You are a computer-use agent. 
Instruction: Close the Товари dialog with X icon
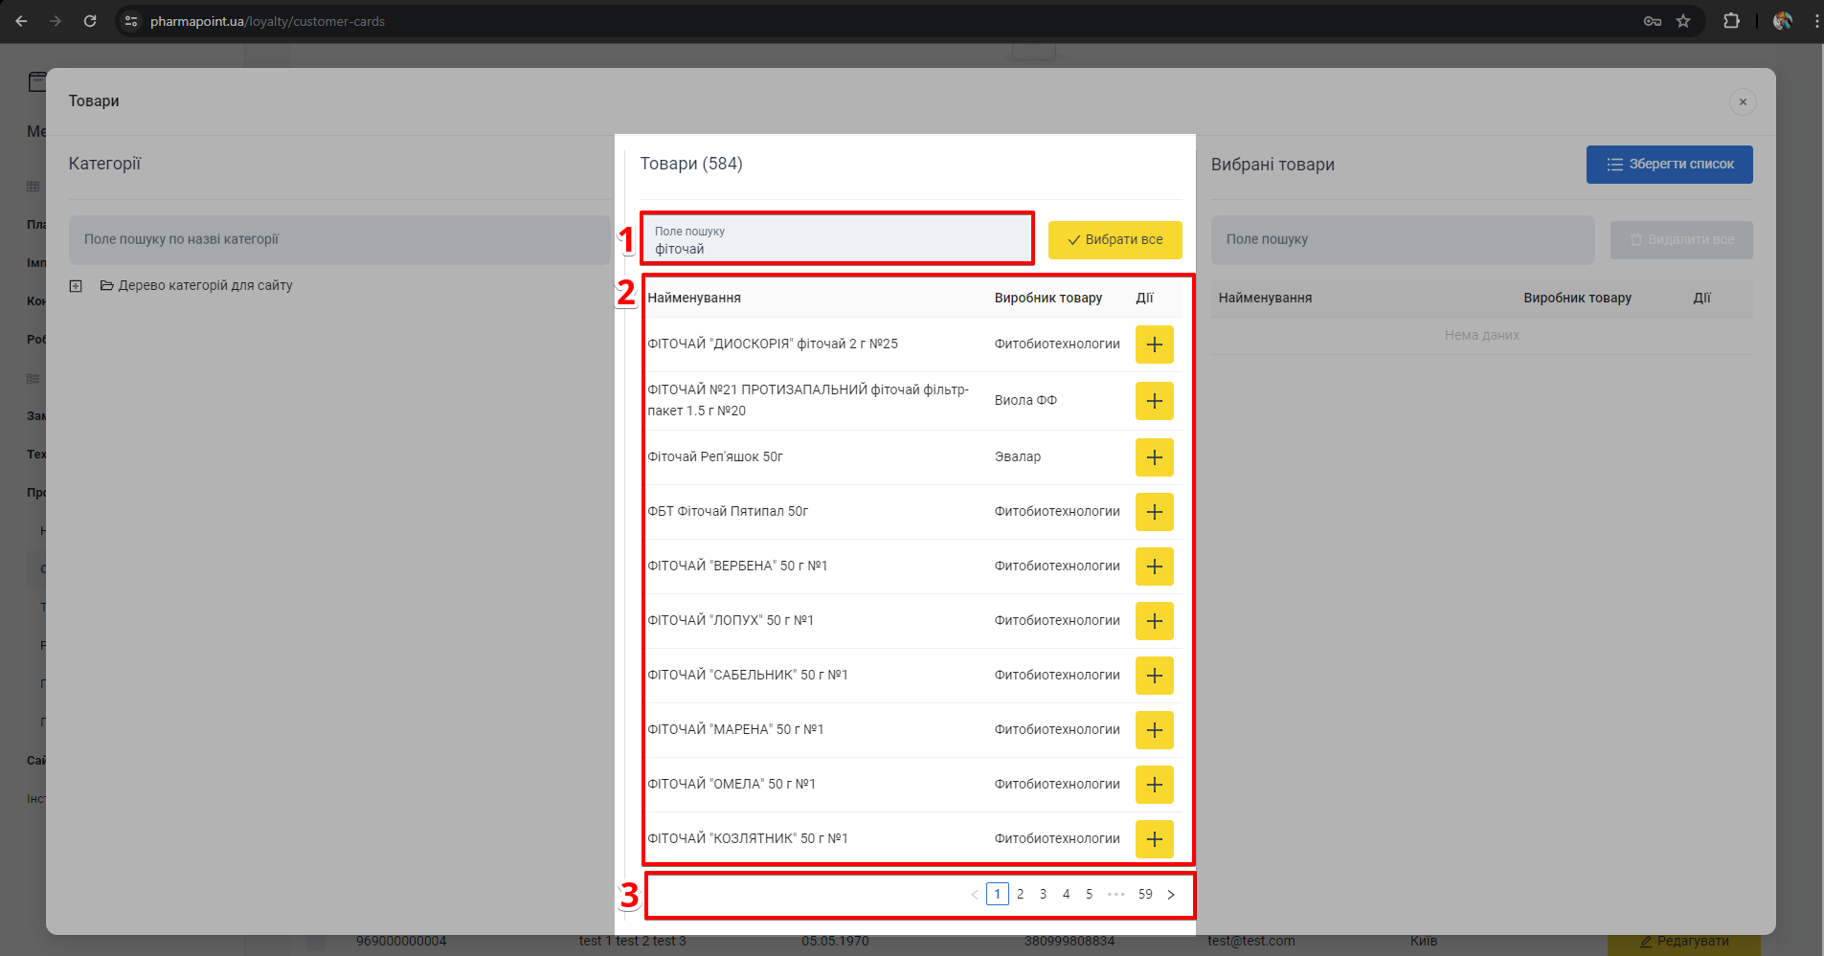click(x=1742, y=102)
